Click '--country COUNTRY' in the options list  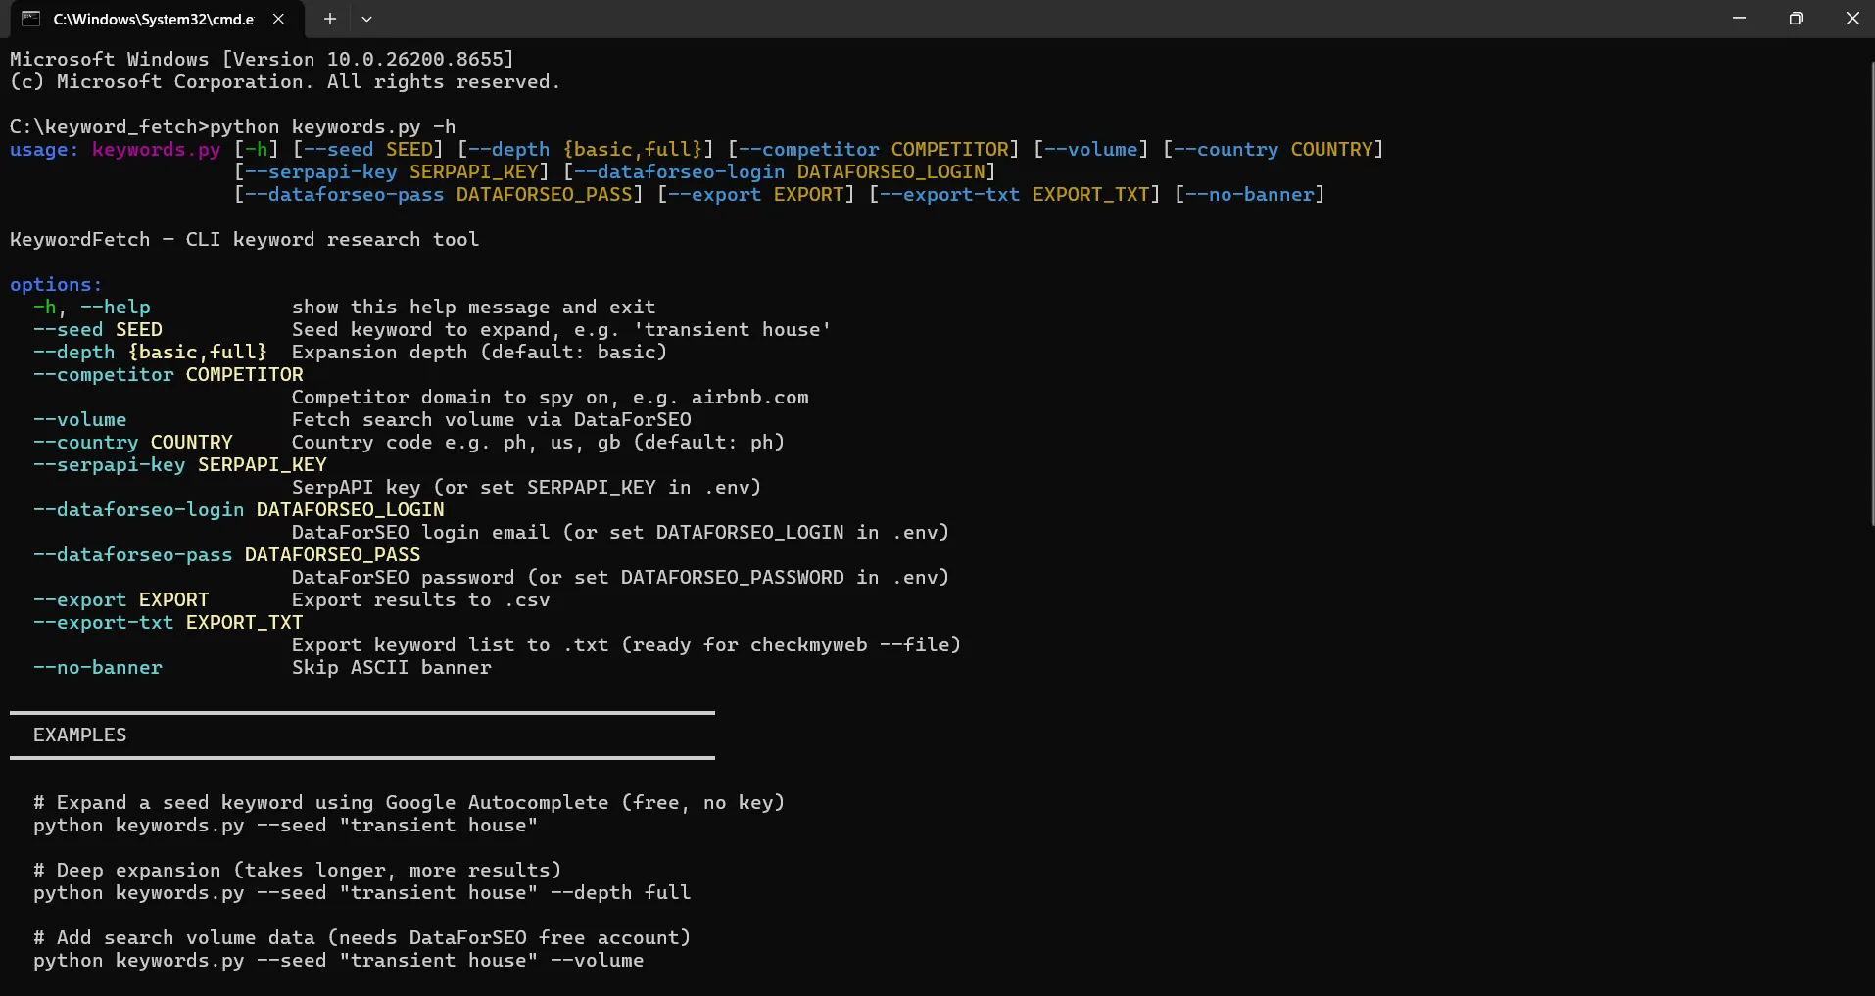133,443
